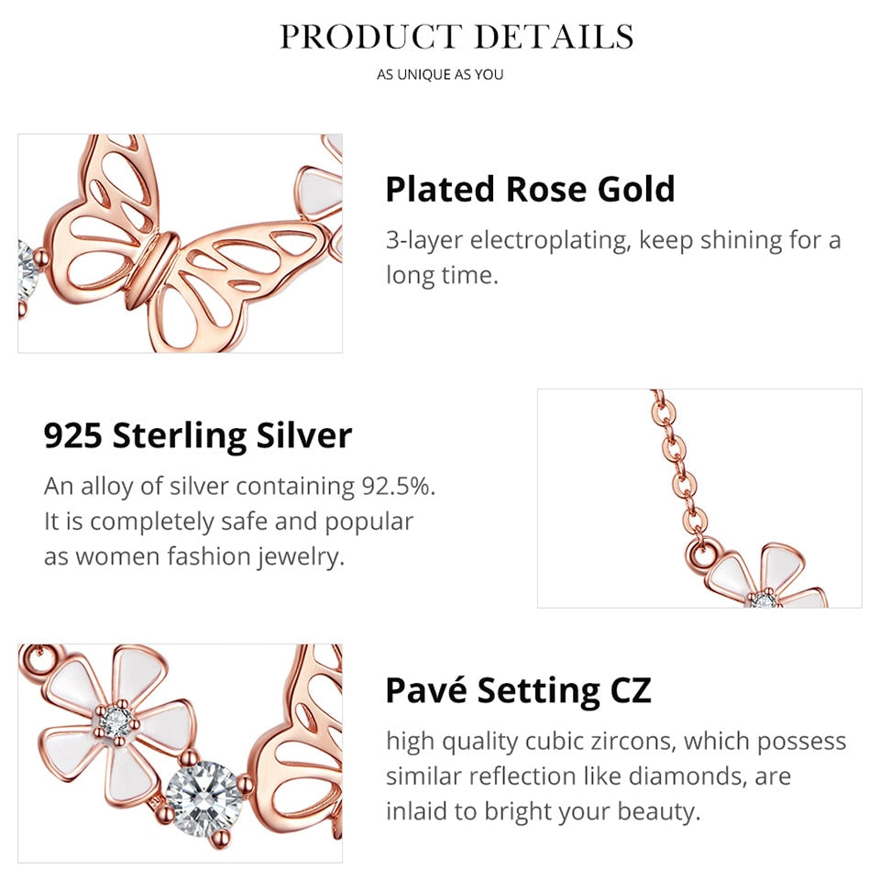Click the small zircon left of butterfly
This screenshot has width=880, height=880.
(x=27, y=270)
